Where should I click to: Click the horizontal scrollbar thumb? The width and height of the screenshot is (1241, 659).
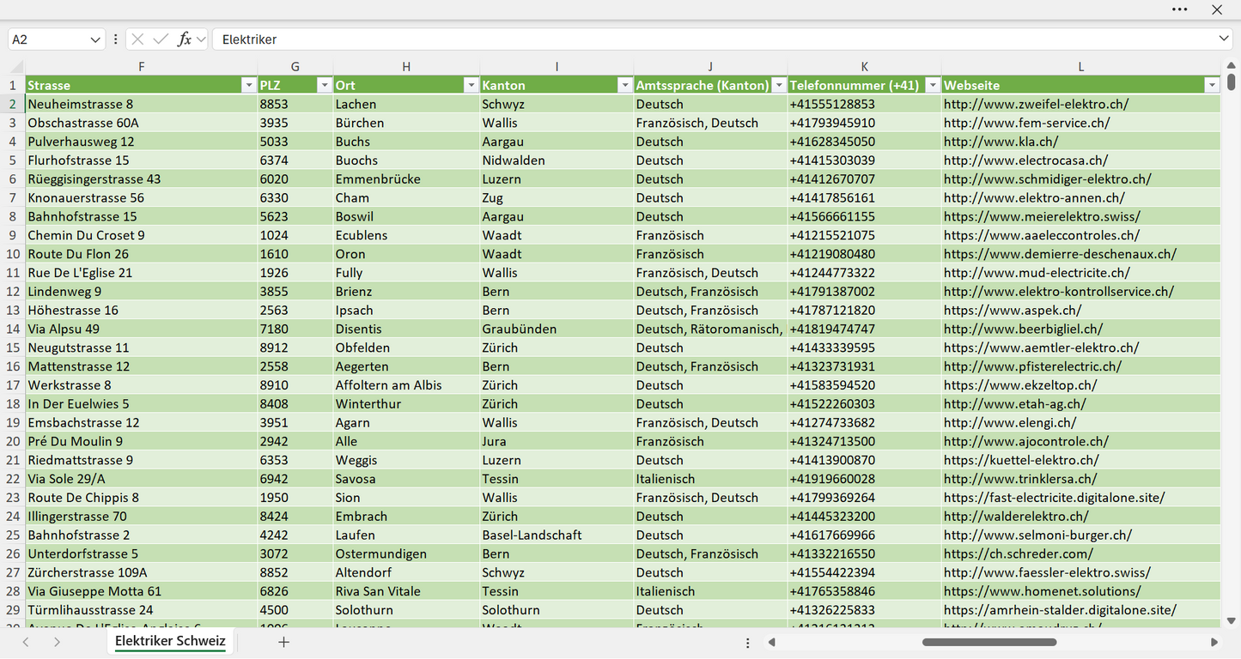click(x=989, y=642)
